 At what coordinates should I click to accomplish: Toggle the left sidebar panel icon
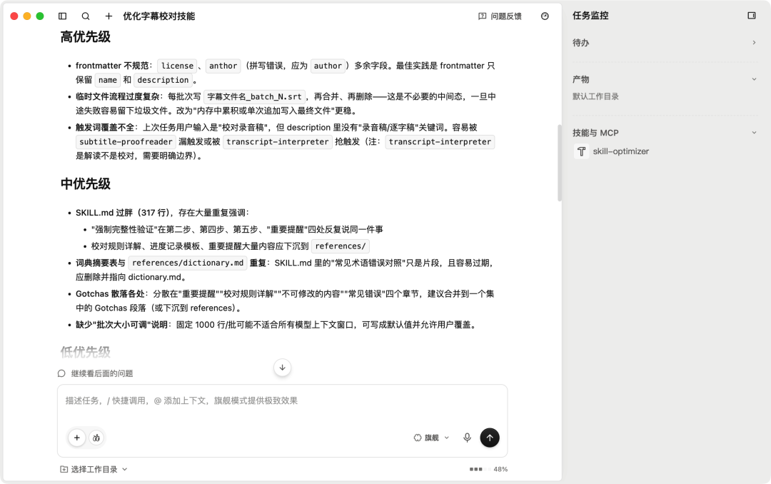(x=62, y=16)
